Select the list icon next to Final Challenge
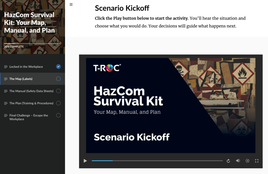The image size is (268, 174). point(5,115)
